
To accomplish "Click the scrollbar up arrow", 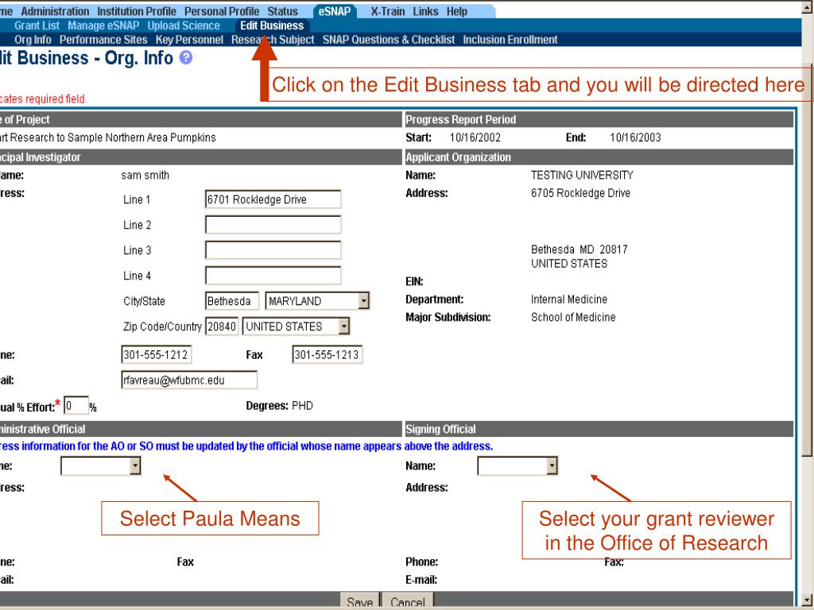I will [x=808, y=7].
